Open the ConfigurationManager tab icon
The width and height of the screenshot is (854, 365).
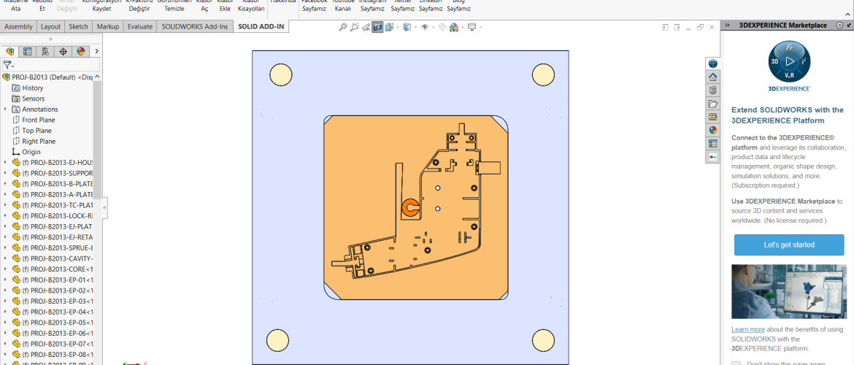[x=45, y=51]
